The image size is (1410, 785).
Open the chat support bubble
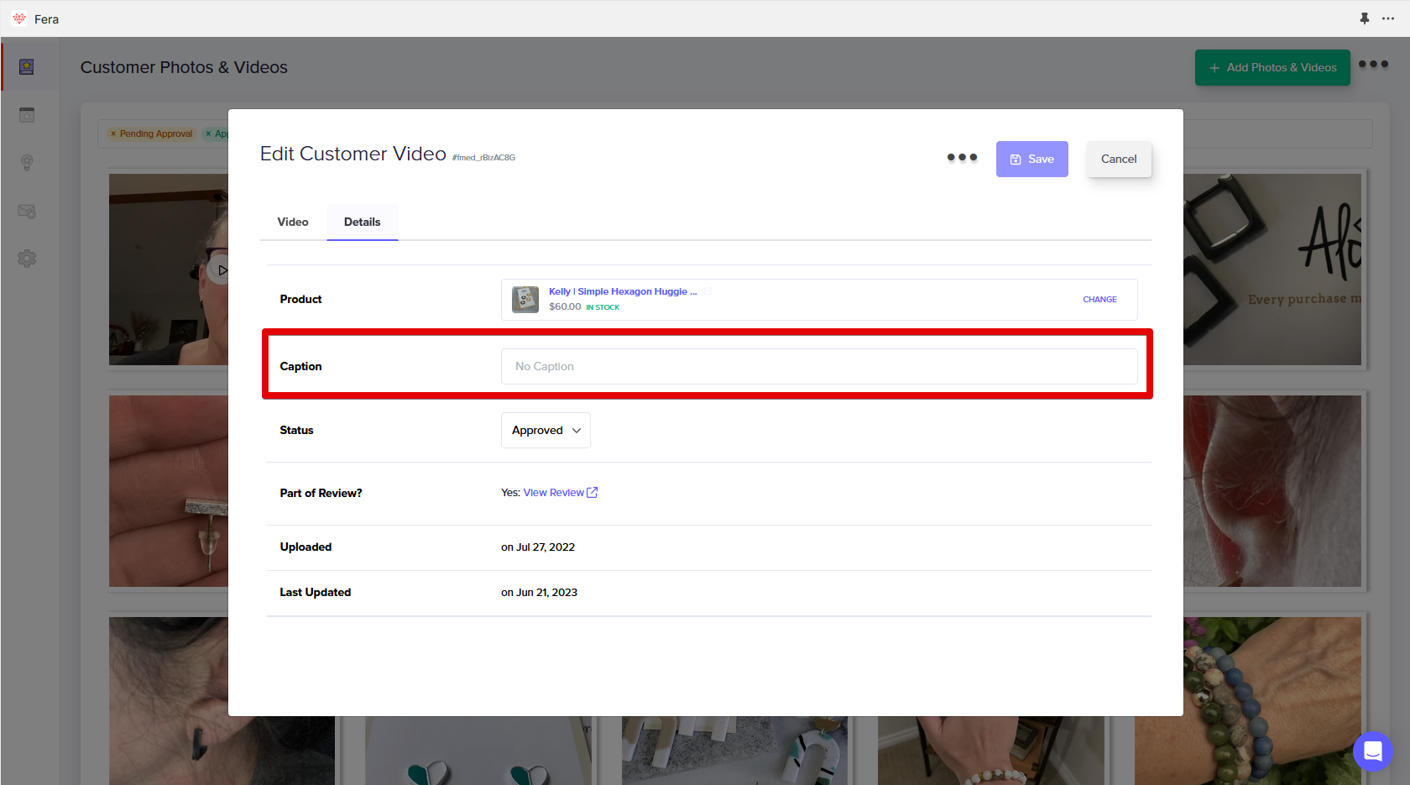[x=1372, y=751]
